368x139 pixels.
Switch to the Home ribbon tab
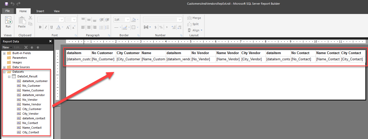tap(23, 11)
